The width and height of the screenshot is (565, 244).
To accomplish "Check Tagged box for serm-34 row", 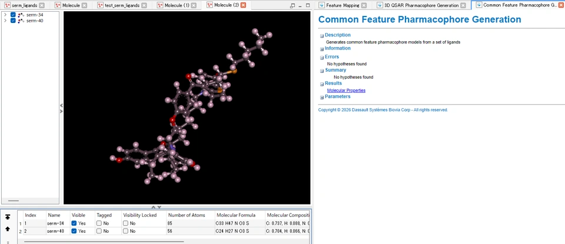I will [x=99, y=223].
